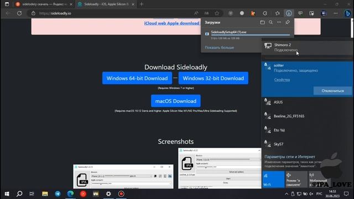Click Отключиться button

pyautogui.click(x=332, y=91)
